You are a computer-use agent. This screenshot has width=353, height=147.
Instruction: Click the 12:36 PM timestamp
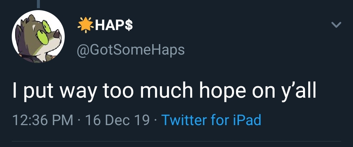tap(42, 120)
